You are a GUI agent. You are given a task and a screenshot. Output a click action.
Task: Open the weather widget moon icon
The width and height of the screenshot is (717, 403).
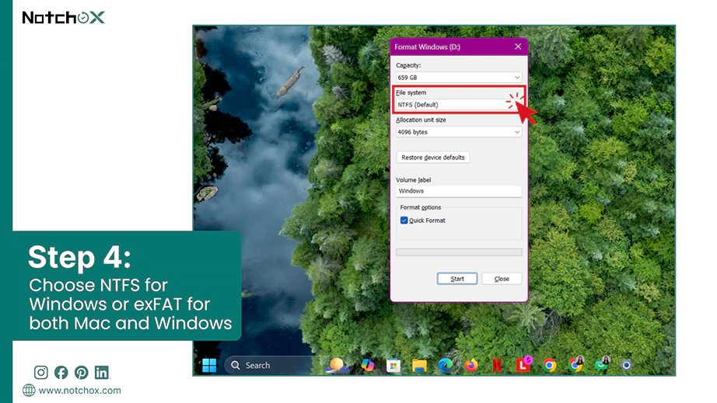(337, 365)
